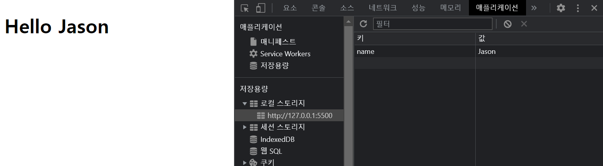Open DevTools settings gear

coord(561,8)
